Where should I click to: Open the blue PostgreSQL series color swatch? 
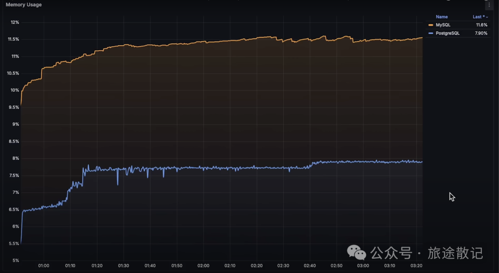[431, 33]
